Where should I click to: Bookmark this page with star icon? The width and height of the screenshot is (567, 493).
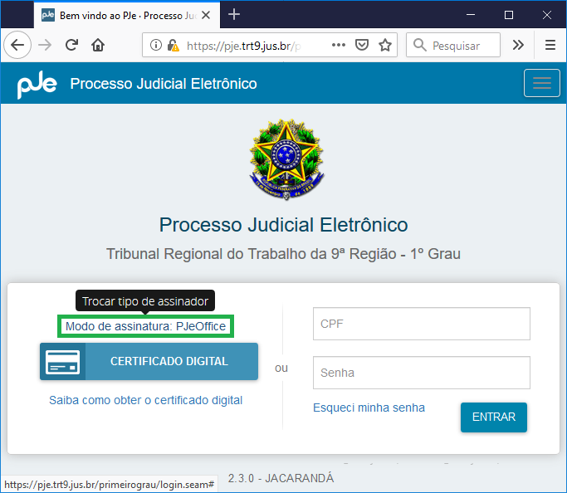point(385,45)
